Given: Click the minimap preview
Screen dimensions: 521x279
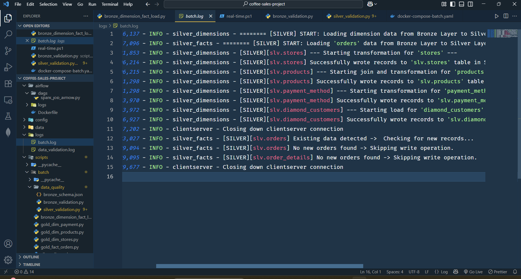Looking at the screenshot, I should tap(502, 33).
